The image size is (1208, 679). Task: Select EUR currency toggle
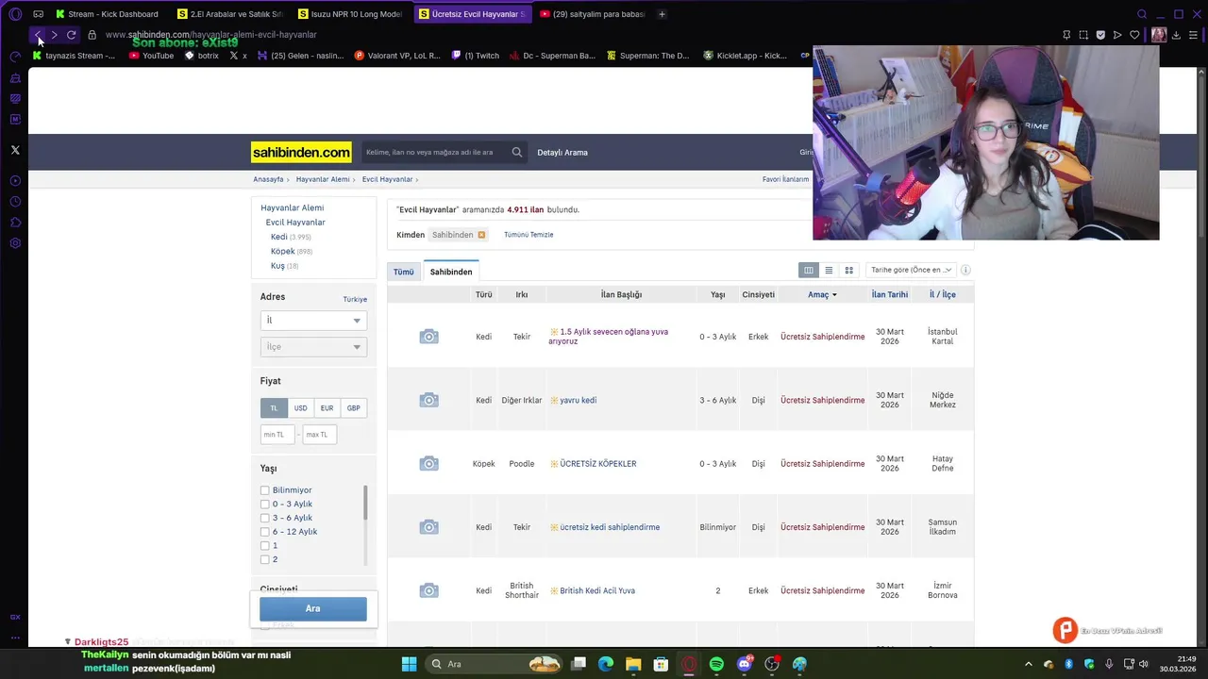tap(327, 408)
